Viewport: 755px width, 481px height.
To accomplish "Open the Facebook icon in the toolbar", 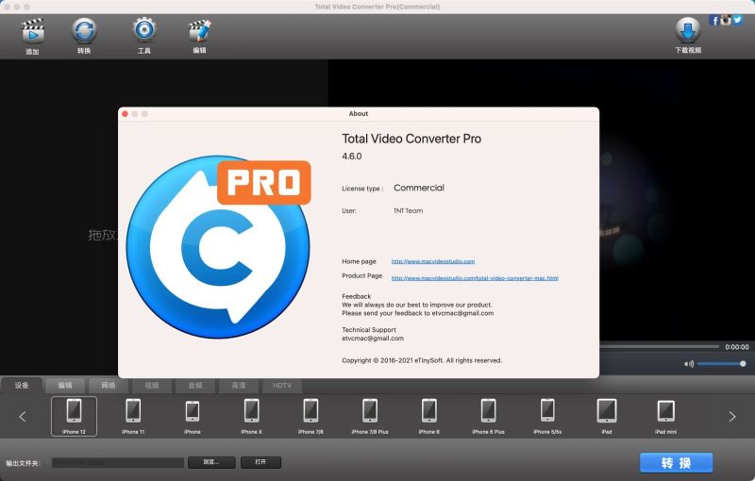I will coord(714,20).
